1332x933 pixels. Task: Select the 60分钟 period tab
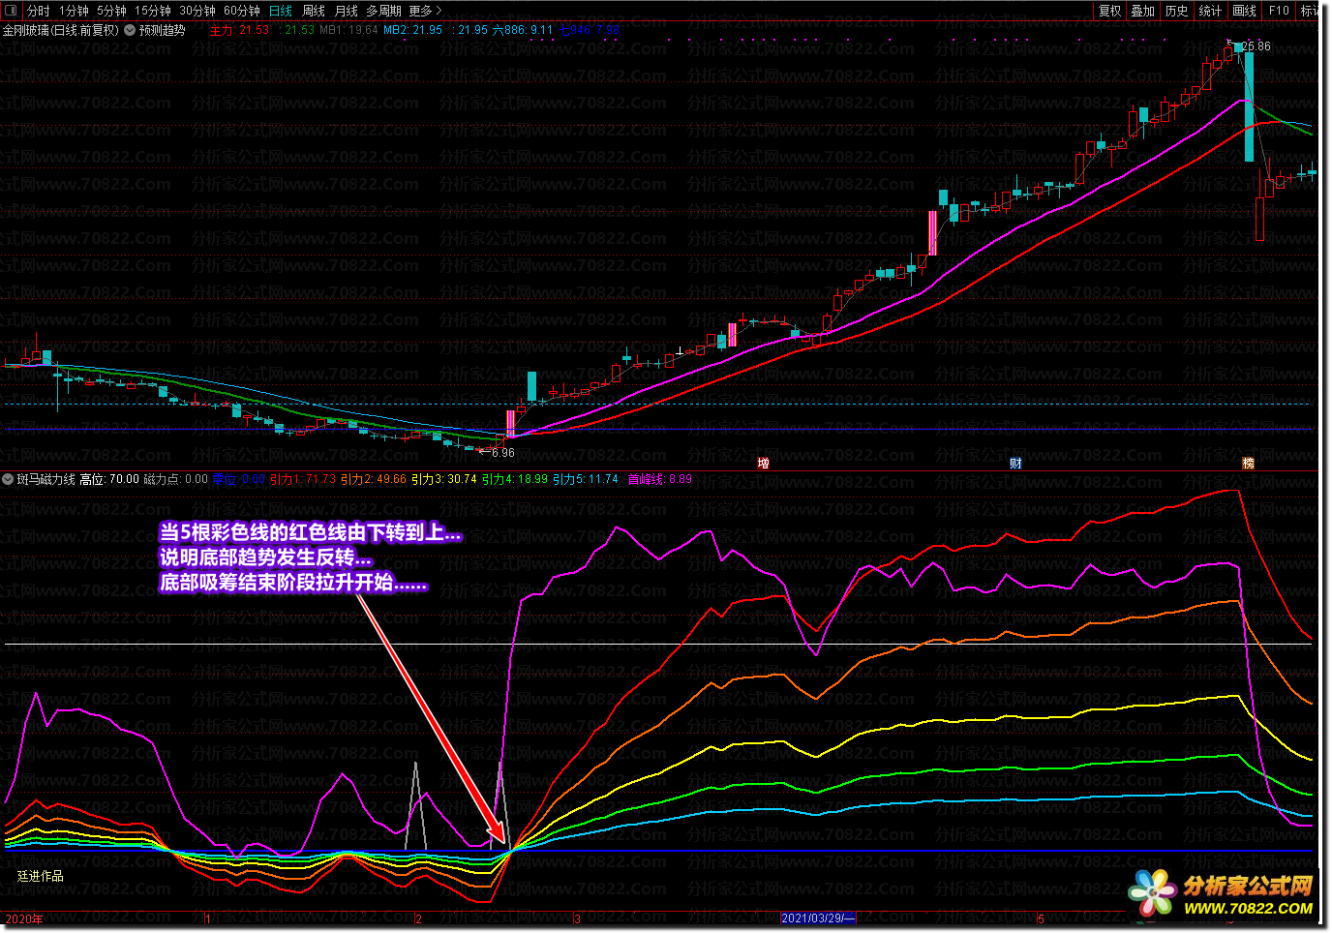point(242,11)
